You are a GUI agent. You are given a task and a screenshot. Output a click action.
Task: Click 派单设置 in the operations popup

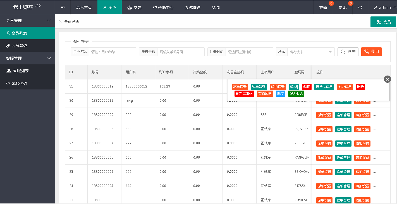click(x=240, y=87)
